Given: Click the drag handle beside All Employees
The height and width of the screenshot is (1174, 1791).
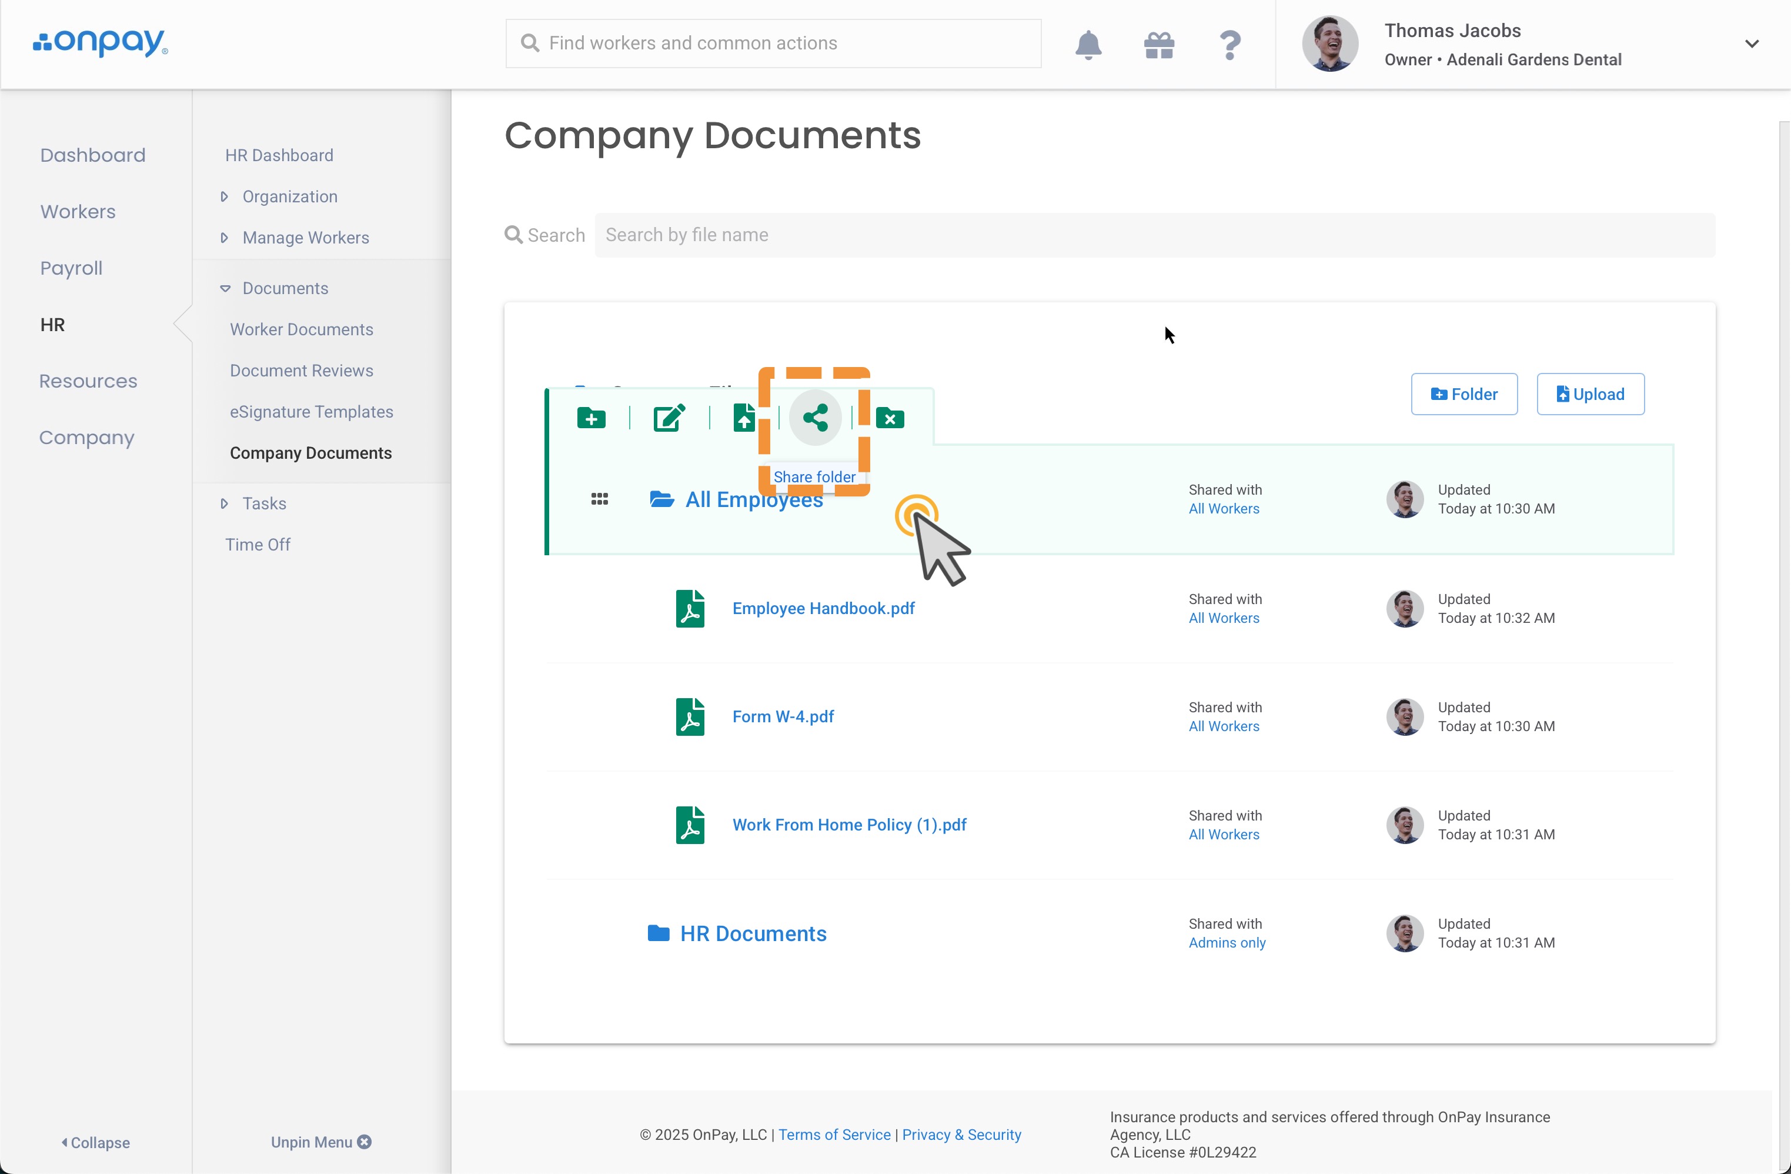Looking at the screenshot, I should click(600, 500).
